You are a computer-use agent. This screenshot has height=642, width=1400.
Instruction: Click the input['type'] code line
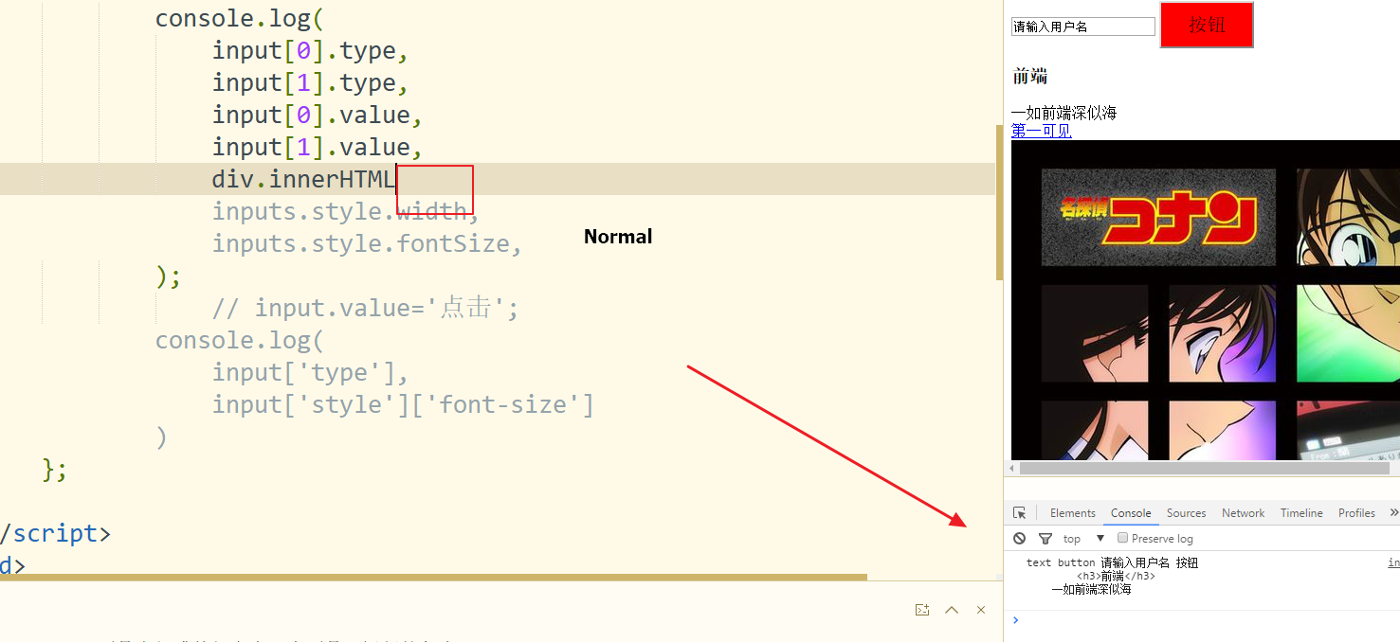310,372
